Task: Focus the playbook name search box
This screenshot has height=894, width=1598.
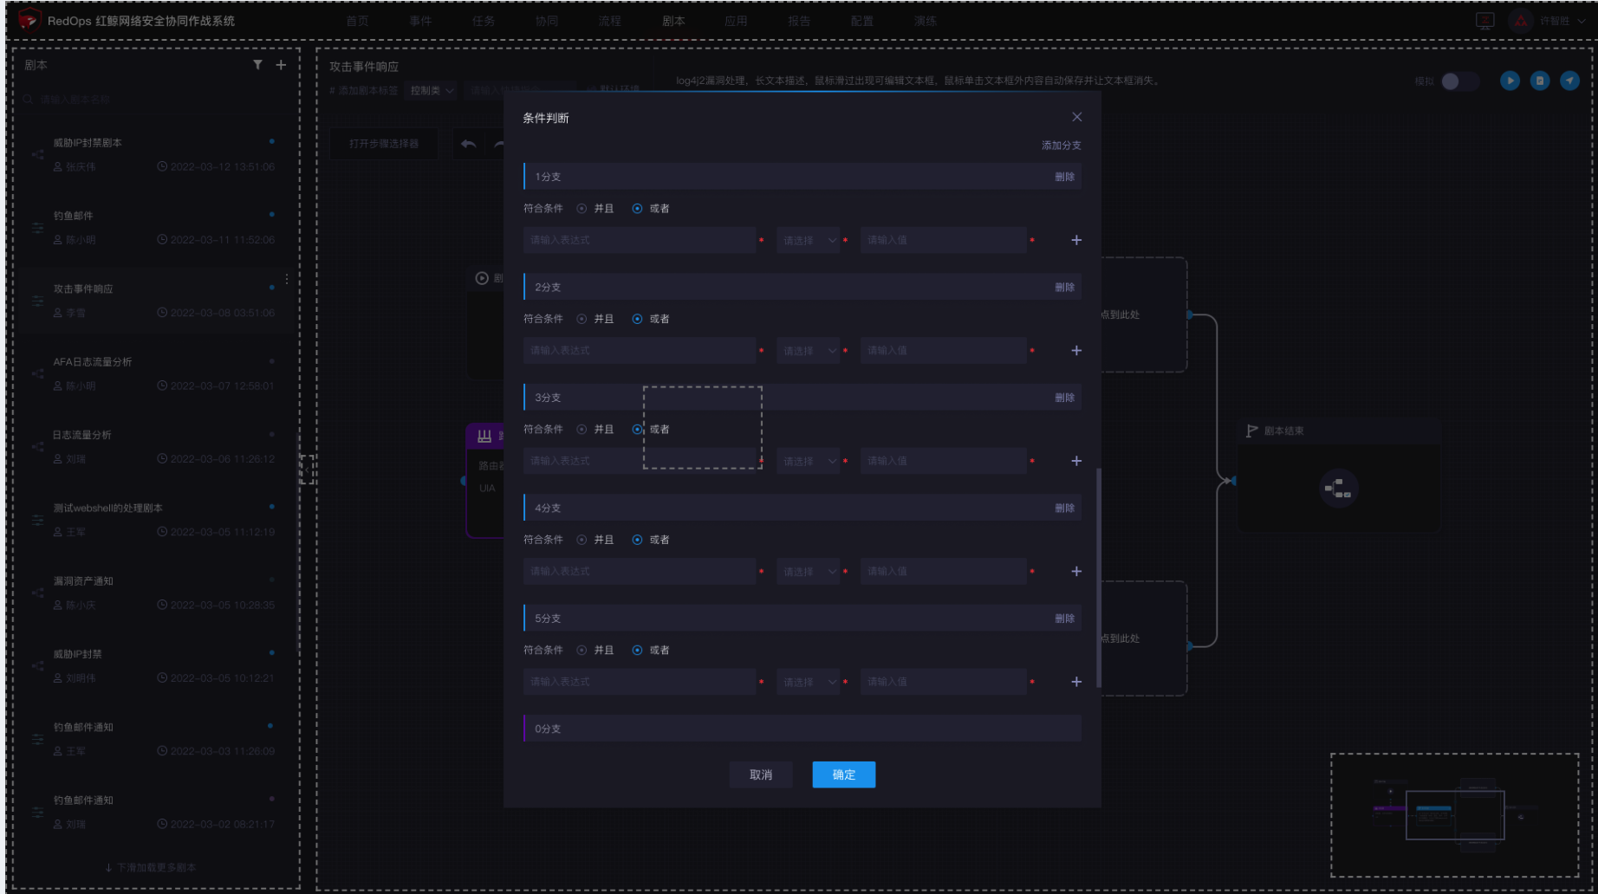Action: pyautogui.click(x=156, y=100)
